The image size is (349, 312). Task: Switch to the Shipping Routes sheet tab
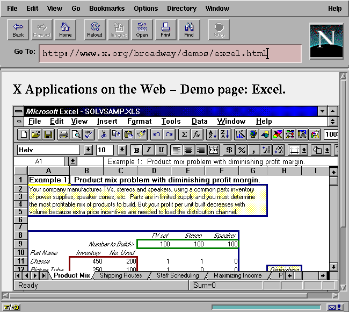[121, 275]
